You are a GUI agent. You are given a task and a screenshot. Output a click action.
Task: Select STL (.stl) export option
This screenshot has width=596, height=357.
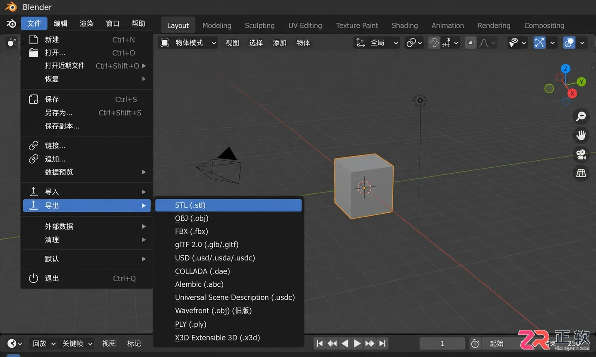(228, 205)
